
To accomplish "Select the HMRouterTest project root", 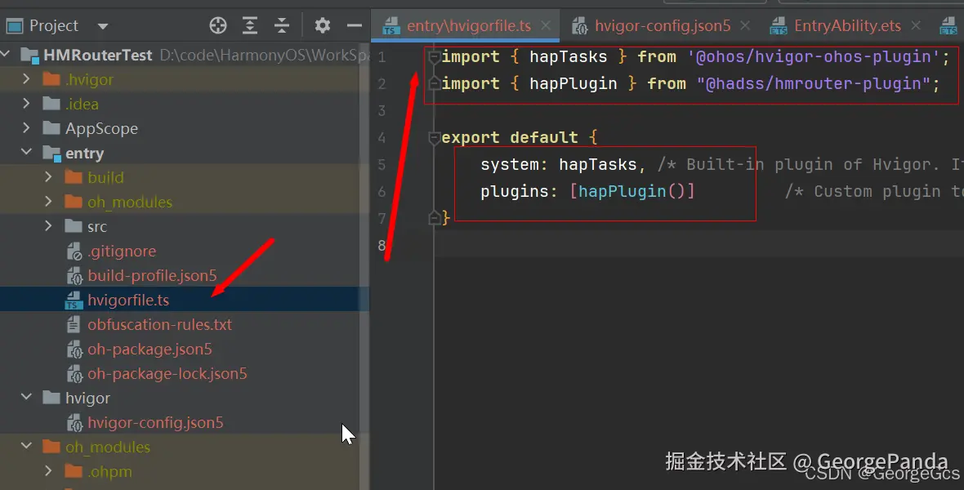I will pyautogui.click(x=98, y=55).
